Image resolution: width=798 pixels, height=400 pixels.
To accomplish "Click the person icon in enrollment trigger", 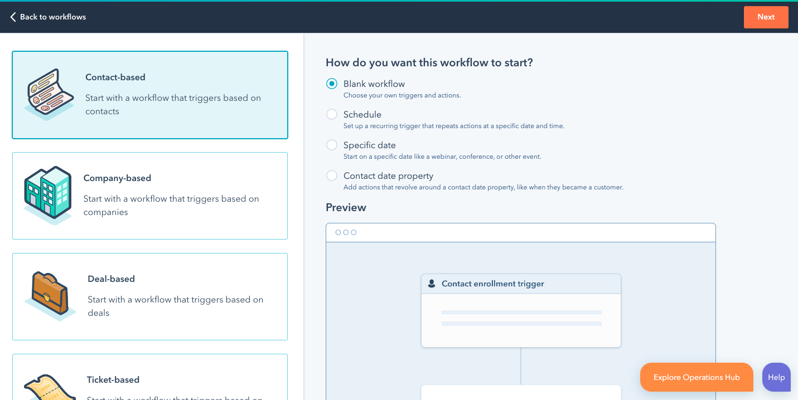I will (432, 284).
